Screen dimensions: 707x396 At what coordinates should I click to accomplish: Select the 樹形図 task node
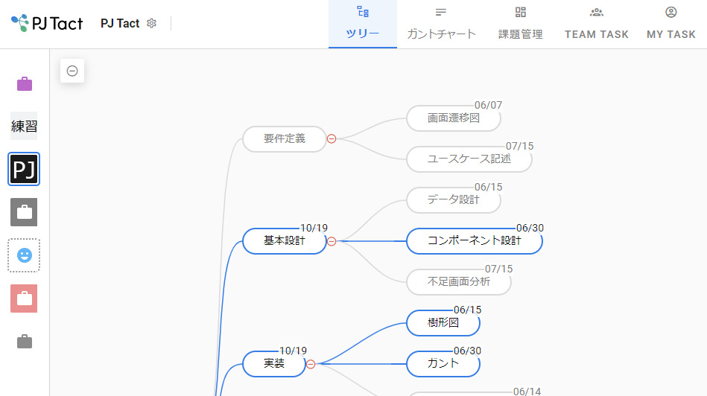pyautogui.click(x=443, y=323)
